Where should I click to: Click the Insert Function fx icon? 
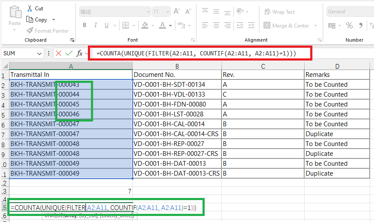[x=79, y=53]
